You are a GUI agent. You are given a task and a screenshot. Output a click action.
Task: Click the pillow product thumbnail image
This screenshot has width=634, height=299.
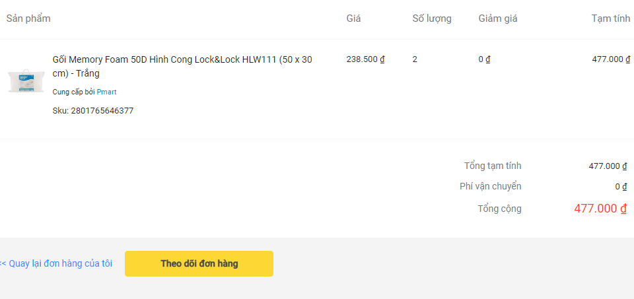[x=25, y=80]
